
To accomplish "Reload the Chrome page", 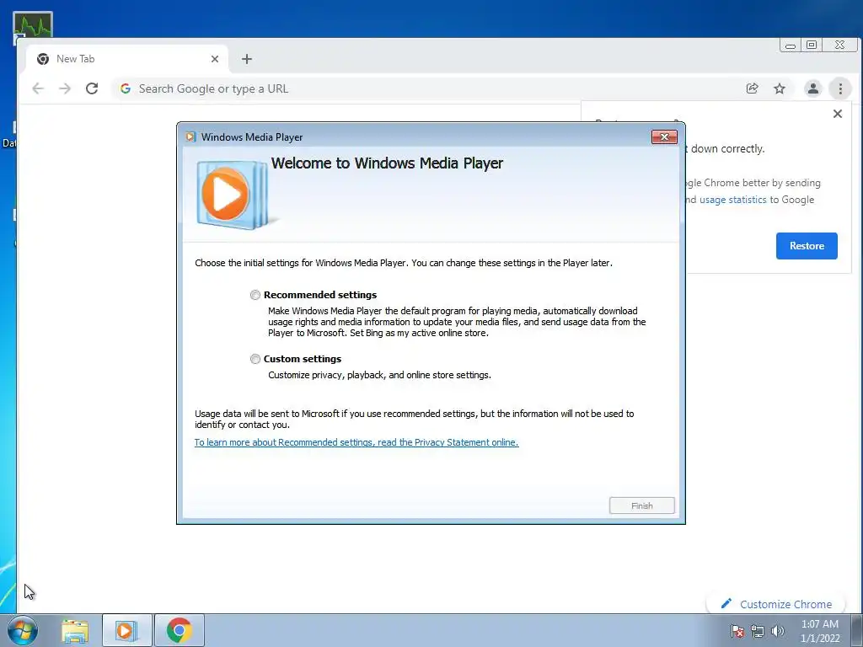I will (x=92, y=88).
